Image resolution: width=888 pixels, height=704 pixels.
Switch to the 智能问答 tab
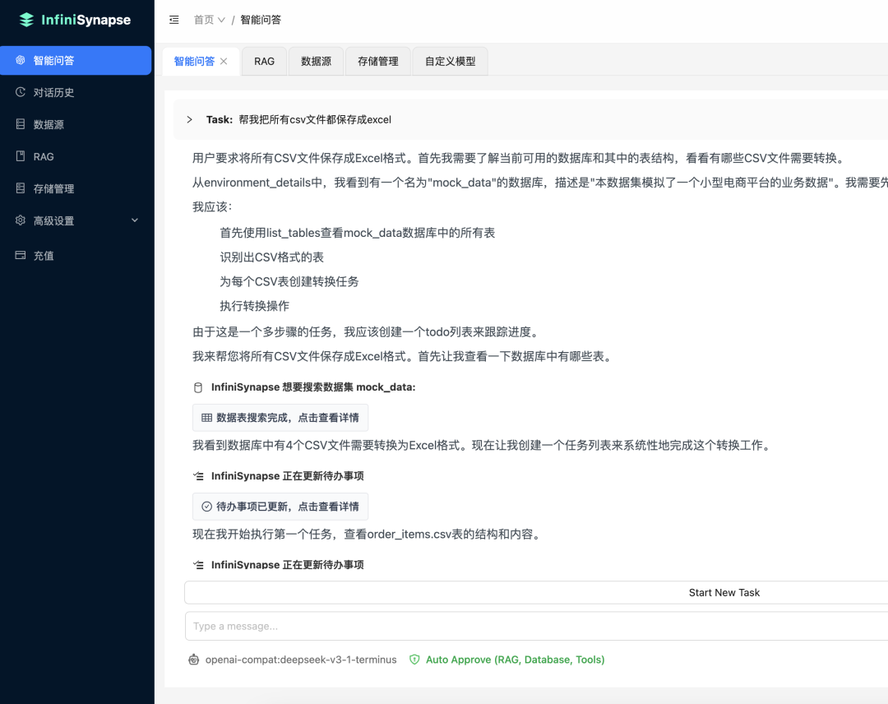pos(194,61)
